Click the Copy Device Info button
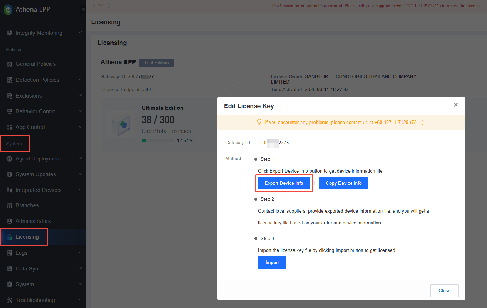 coord(344,183)
